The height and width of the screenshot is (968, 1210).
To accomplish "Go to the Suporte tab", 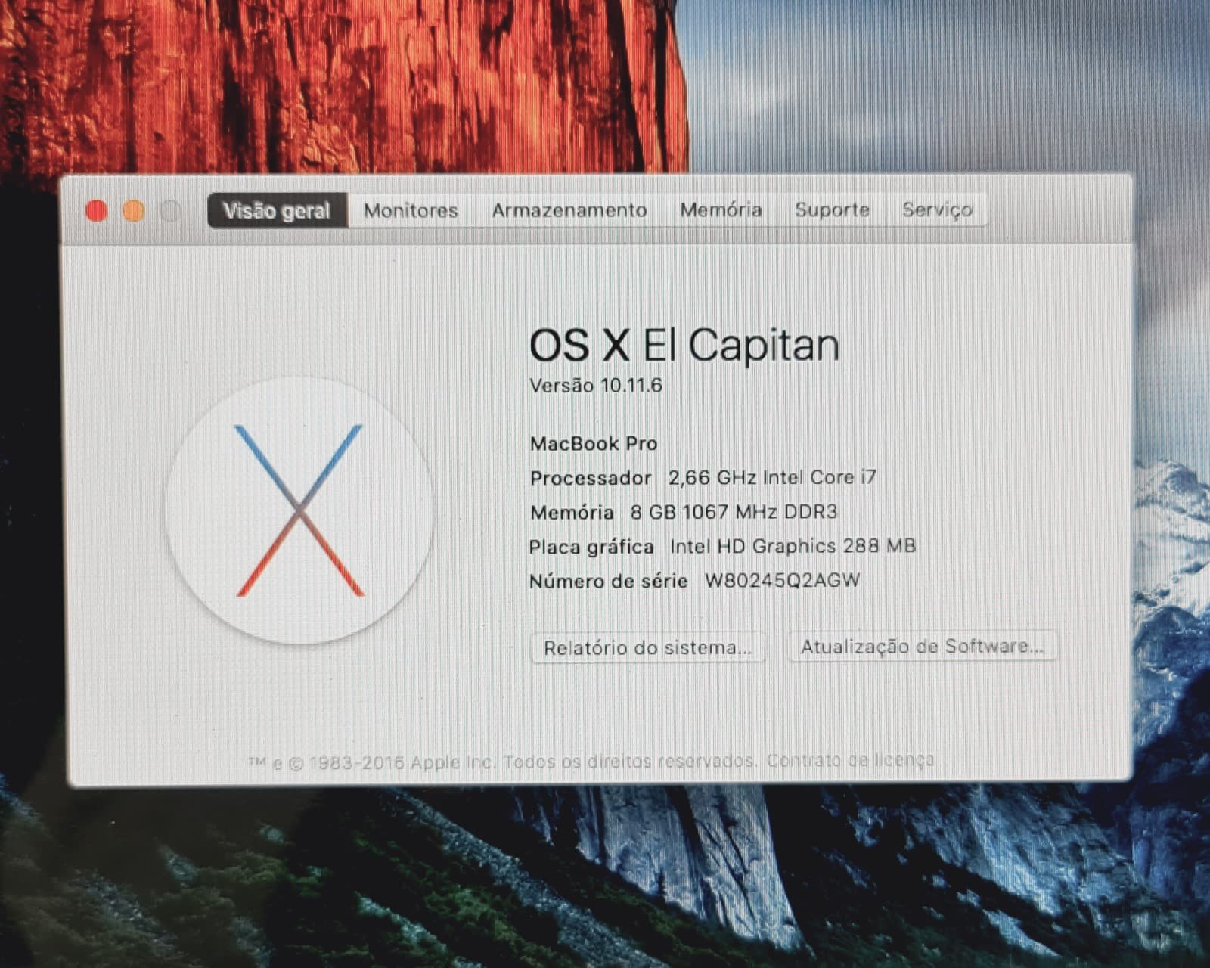I will point(832,209).
